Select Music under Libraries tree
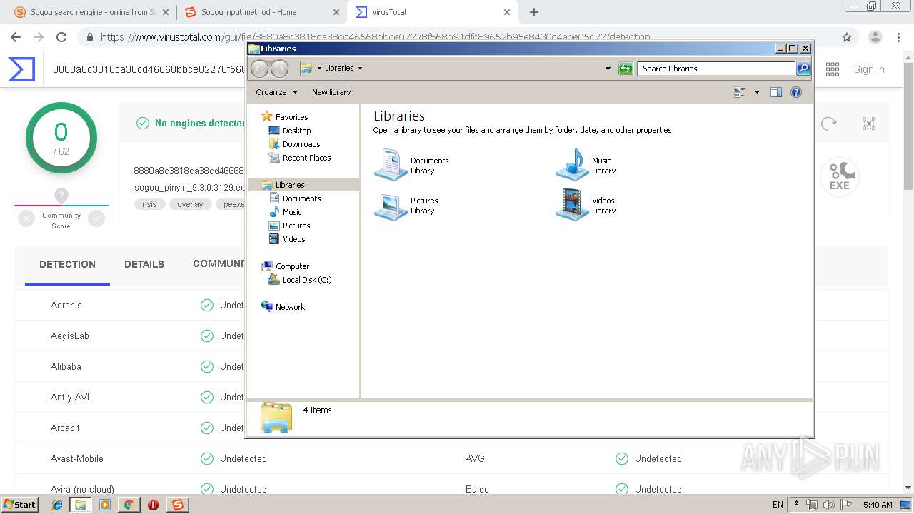This screenshot has width=914, height=514. (292, 212)
